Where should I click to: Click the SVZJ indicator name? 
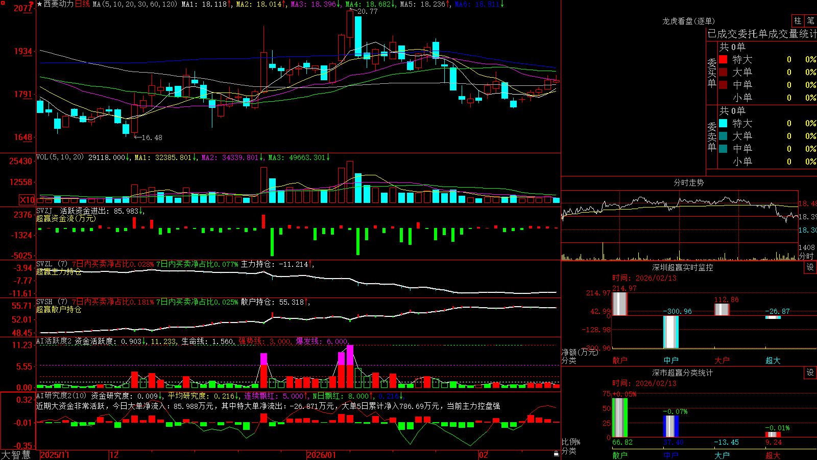44,211
